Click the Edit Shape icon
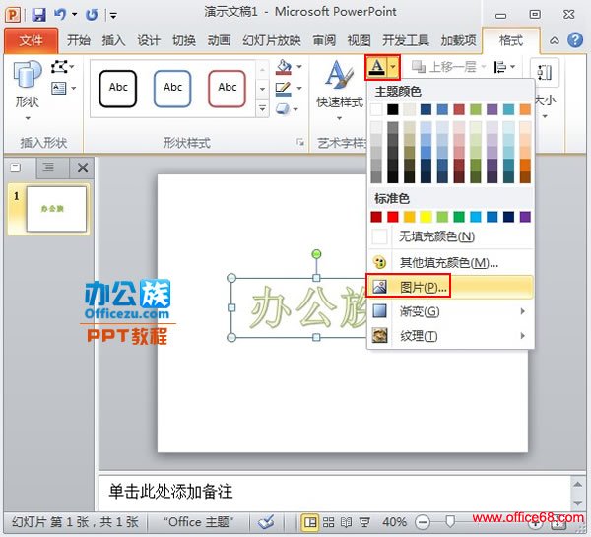This screenshot has width=591, height=537. [x=59, y=67]
